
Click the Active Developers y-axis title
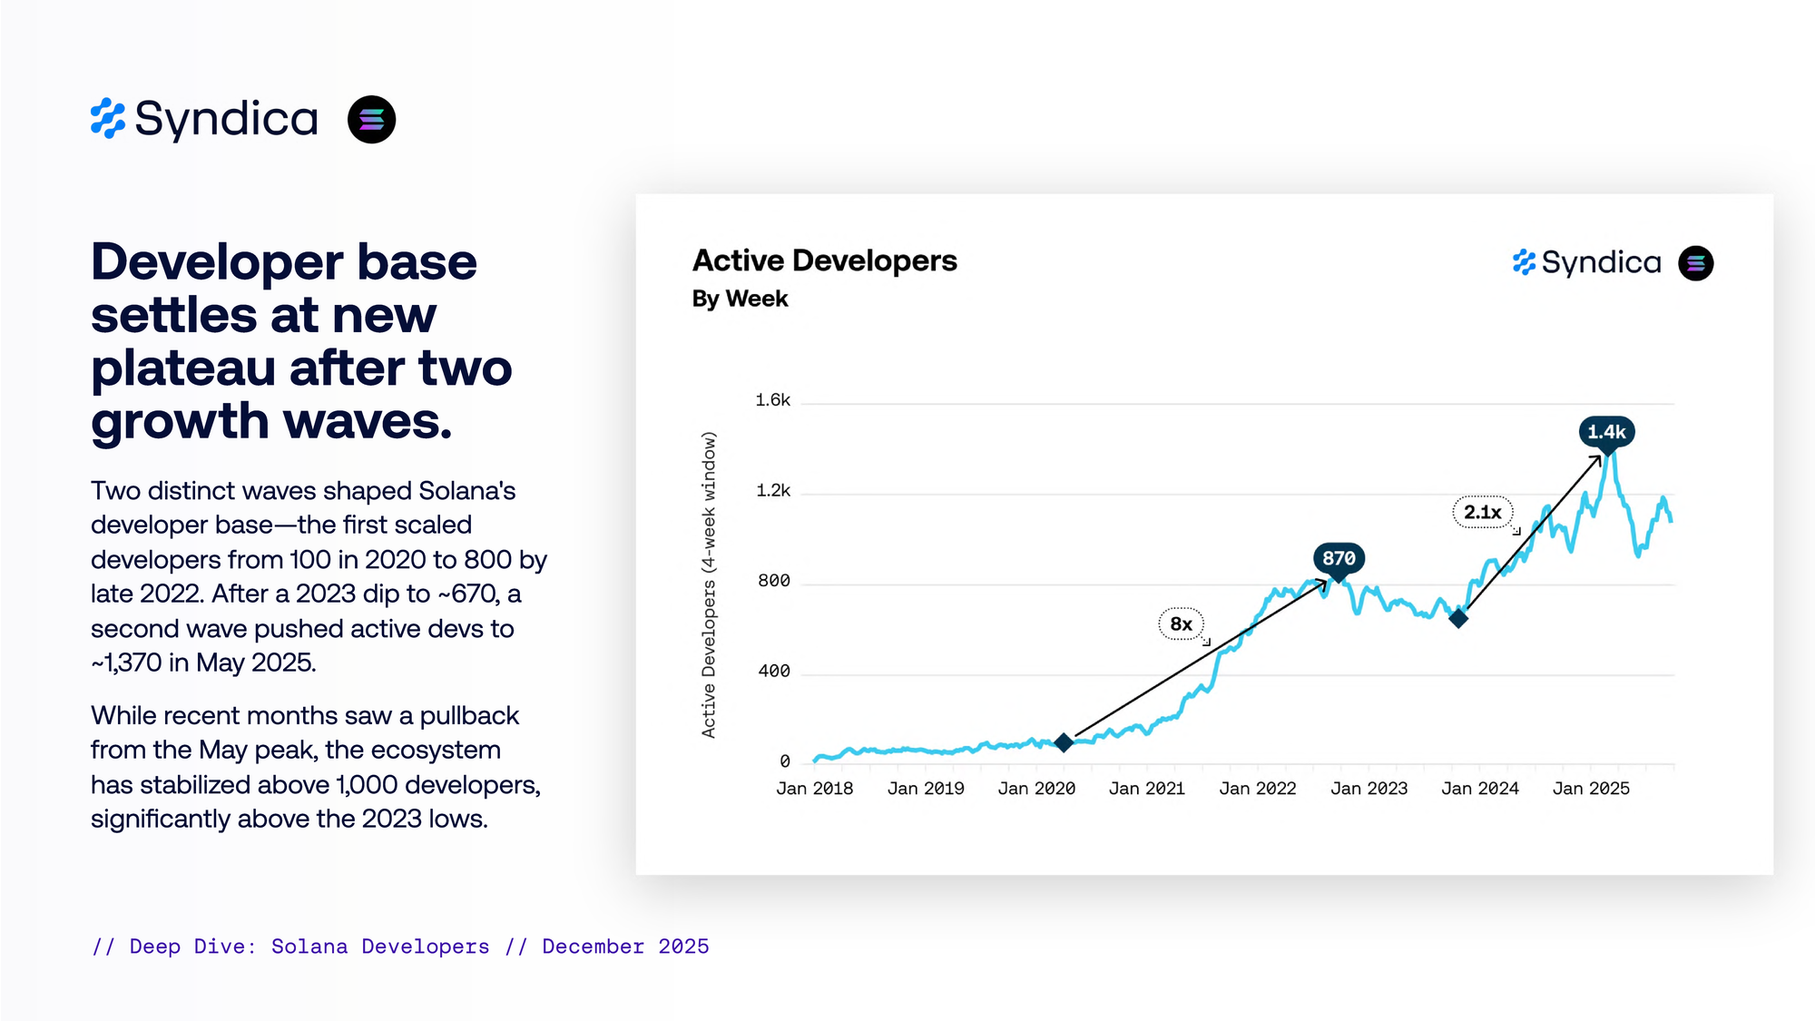point(709,584)
